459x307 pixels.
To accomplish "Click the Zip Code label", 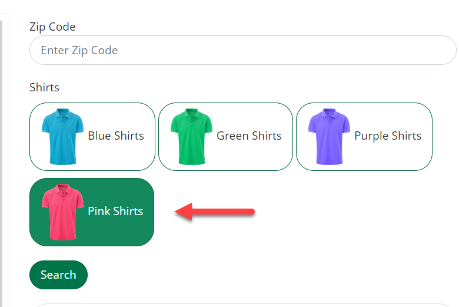I will coord(52,27).
